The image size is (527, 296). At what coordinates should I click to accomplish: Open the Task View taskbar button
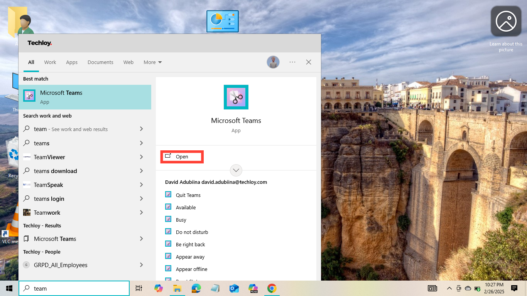click(139, 288)
